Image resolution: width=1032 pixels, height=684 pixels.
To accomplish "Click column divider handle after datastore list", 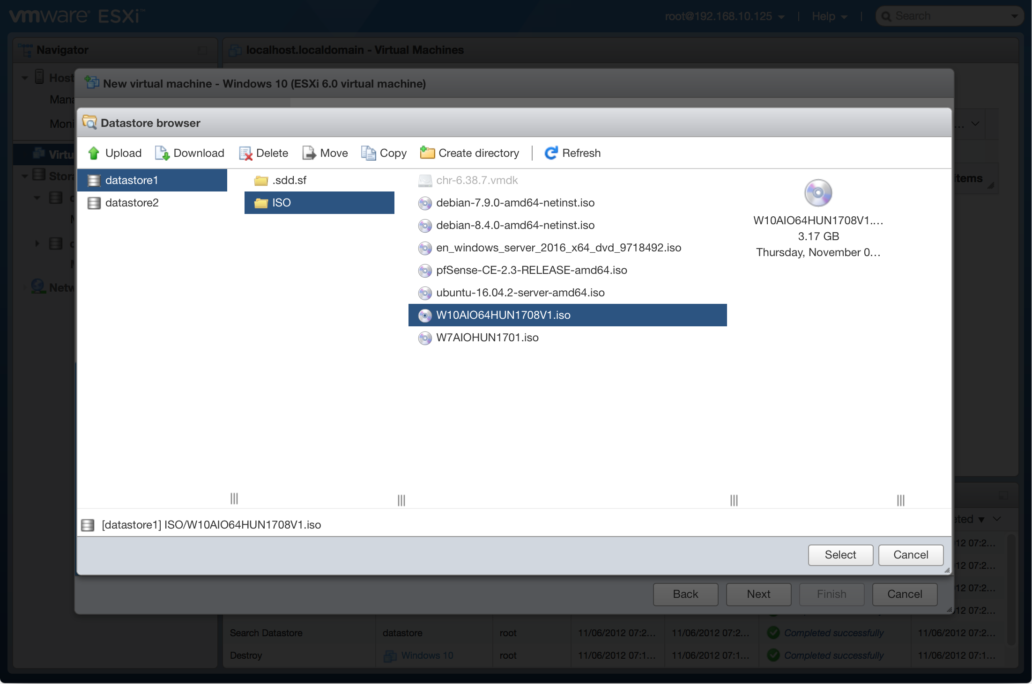I will point(234,499).
